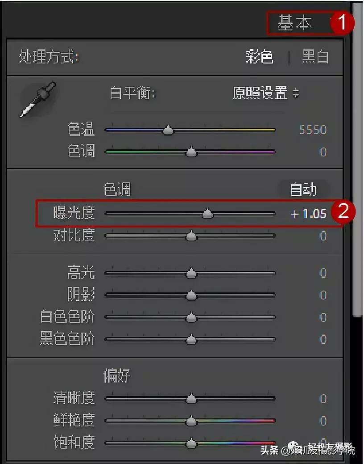Click the 饱和度 slider handle

pos(191,443)
